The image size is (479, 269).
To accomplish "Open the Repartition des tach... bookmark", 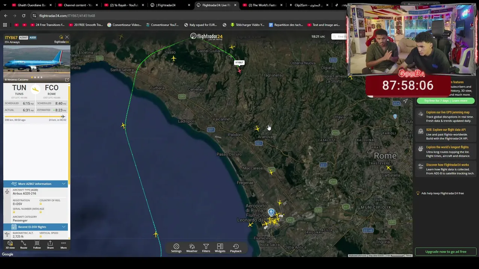I will pos(286,25).
